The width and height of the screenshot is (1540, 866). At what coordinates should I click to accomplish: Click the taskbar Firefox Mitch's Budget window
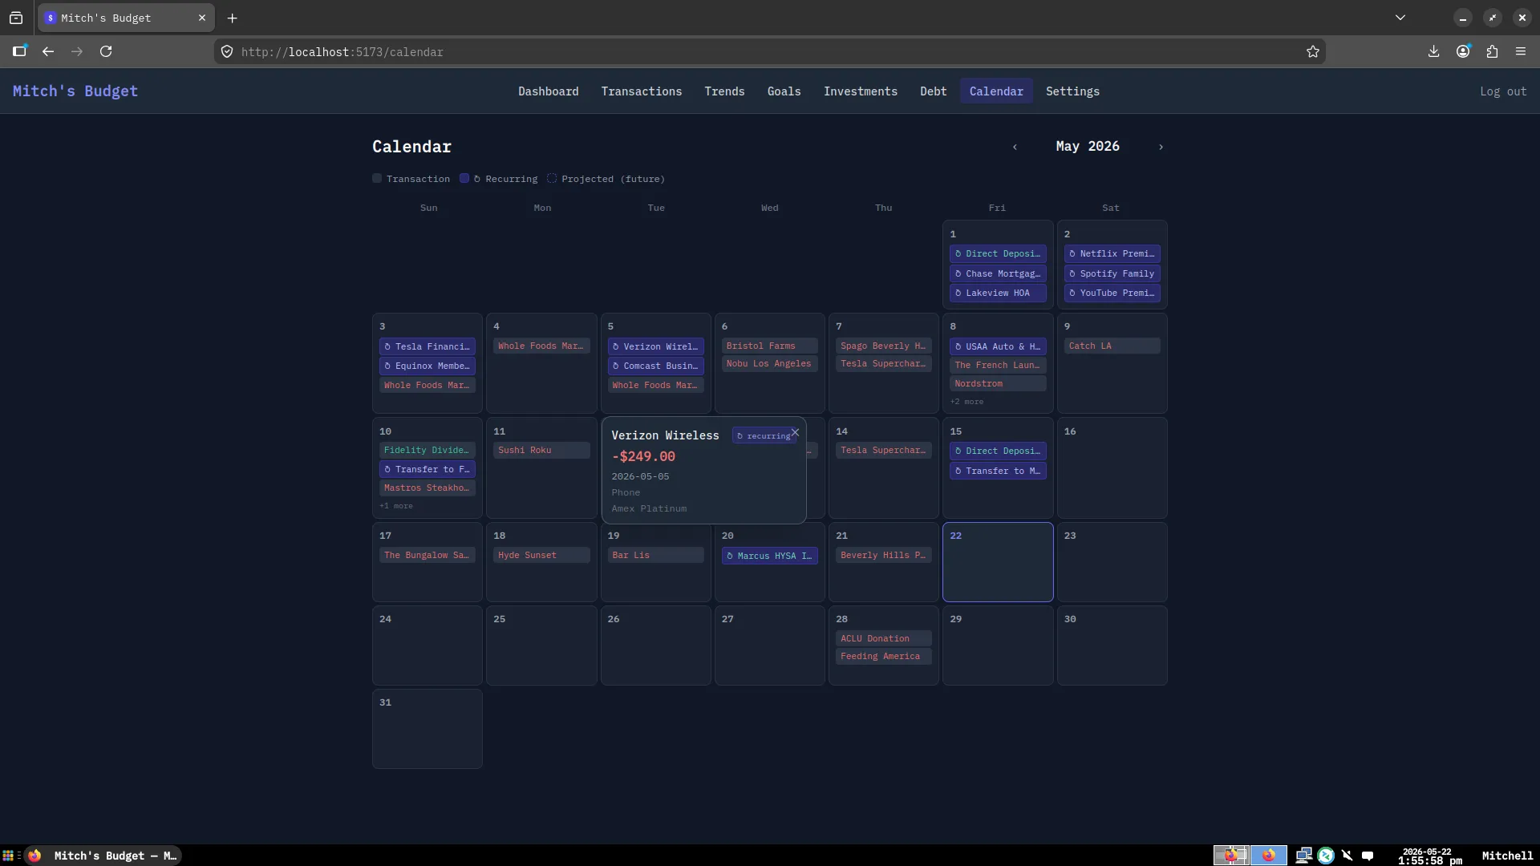tap(103, 856)
